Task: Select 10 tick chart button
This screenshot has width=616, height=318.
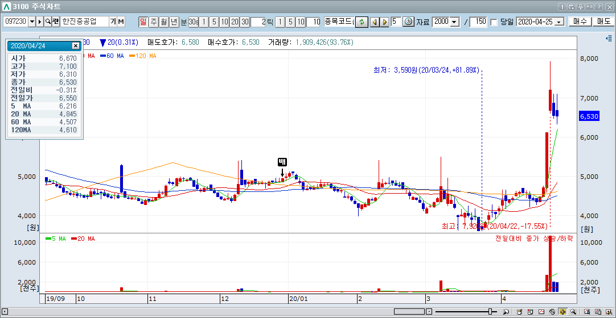Action: (300, 22)
